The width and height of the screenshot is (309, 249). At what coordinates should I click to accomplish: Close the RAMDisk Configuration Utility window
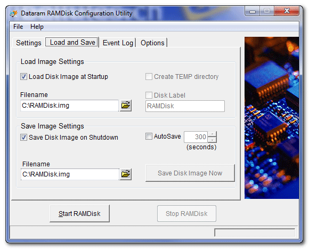(287, 11)
